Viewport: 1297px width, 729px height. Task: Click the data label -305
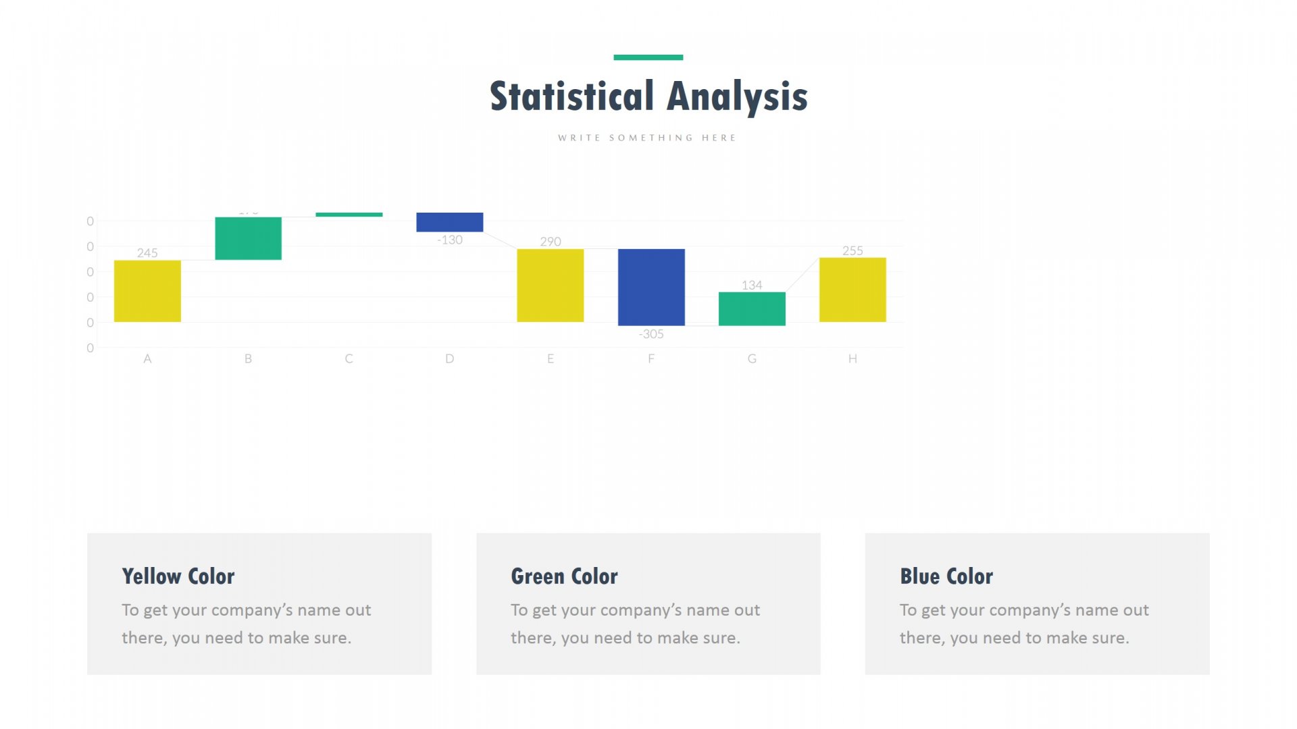[651, 334]
